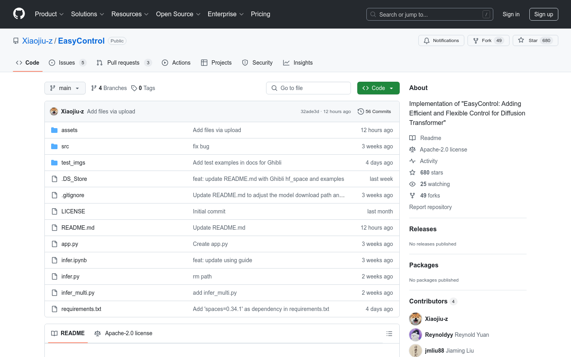This screenshot has height=357, width=571.
Task: Open commit hash 32ade3d
Action: tap(310, 111)
